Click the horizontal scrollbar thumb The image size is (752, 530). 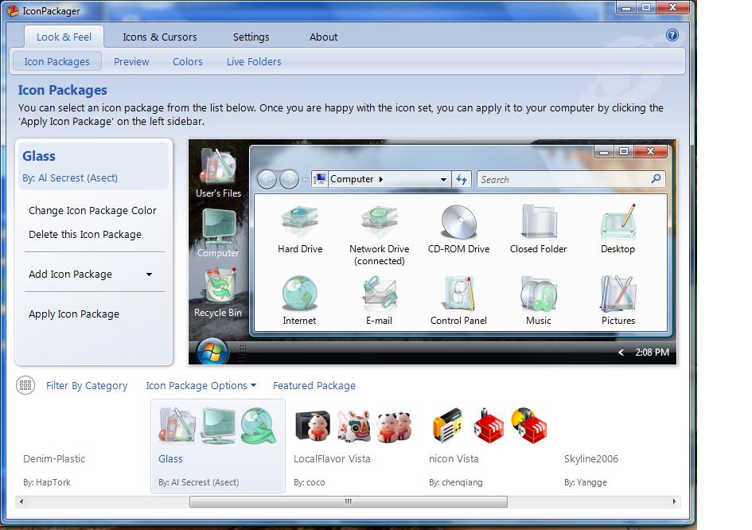349,501
